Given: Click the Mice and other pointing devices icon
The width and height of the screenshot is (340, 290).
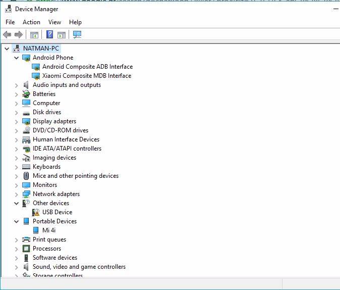Looking at the screenshot, I should [26, 176].
